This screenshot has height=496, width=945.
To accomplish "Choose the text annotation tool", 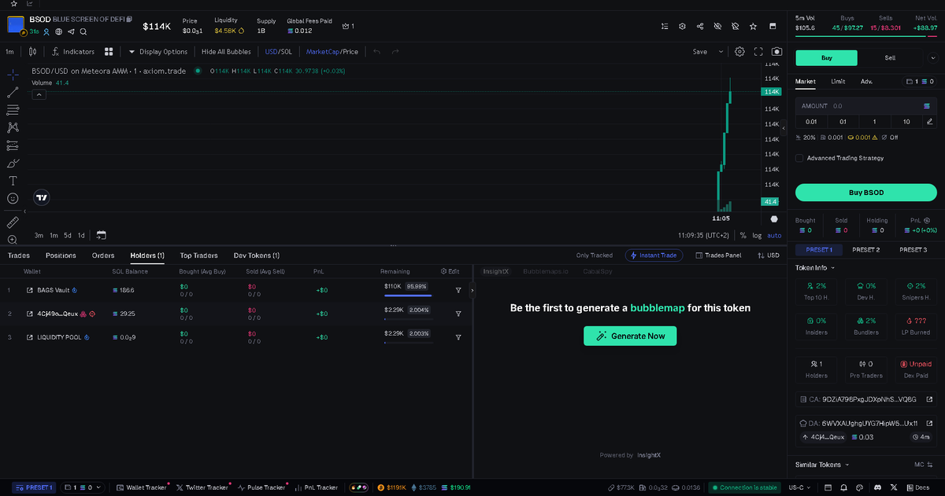I will pos(13,181).
